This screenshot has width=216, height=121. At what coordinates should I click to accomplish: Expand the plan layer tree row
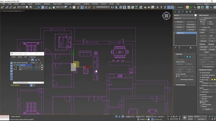pyautogui.click(x=14, y=69)
